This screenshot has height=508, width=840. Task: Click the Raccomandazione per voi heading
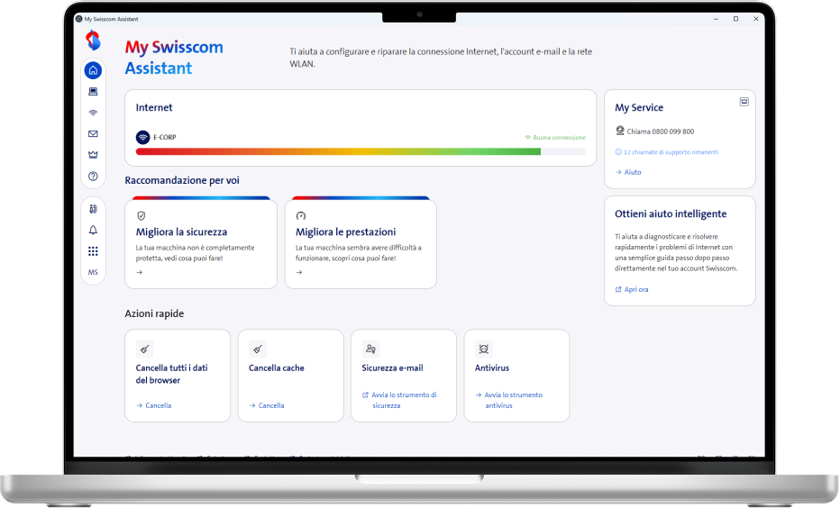(x=182, y=180)
